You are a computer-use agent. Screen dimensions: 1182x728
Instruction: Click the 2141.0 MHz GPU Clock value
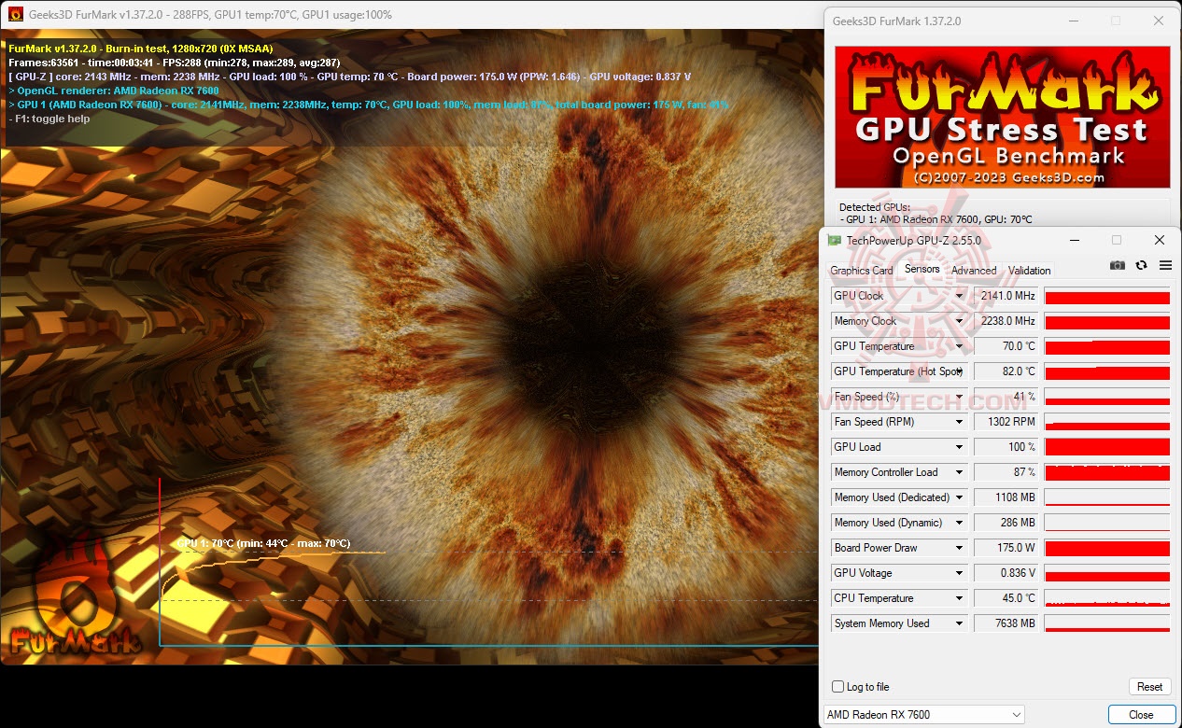1006,296
